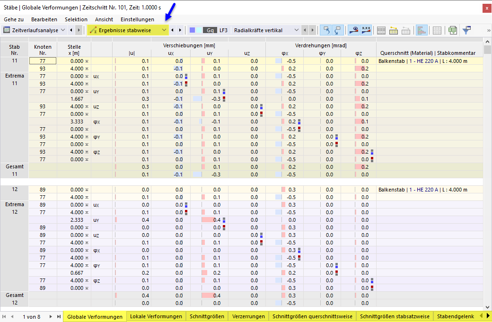Open the Zeitverlaufsanalyse dropdown
The height and width of the screenshot is (322, 492).
(x=63, y=30)
